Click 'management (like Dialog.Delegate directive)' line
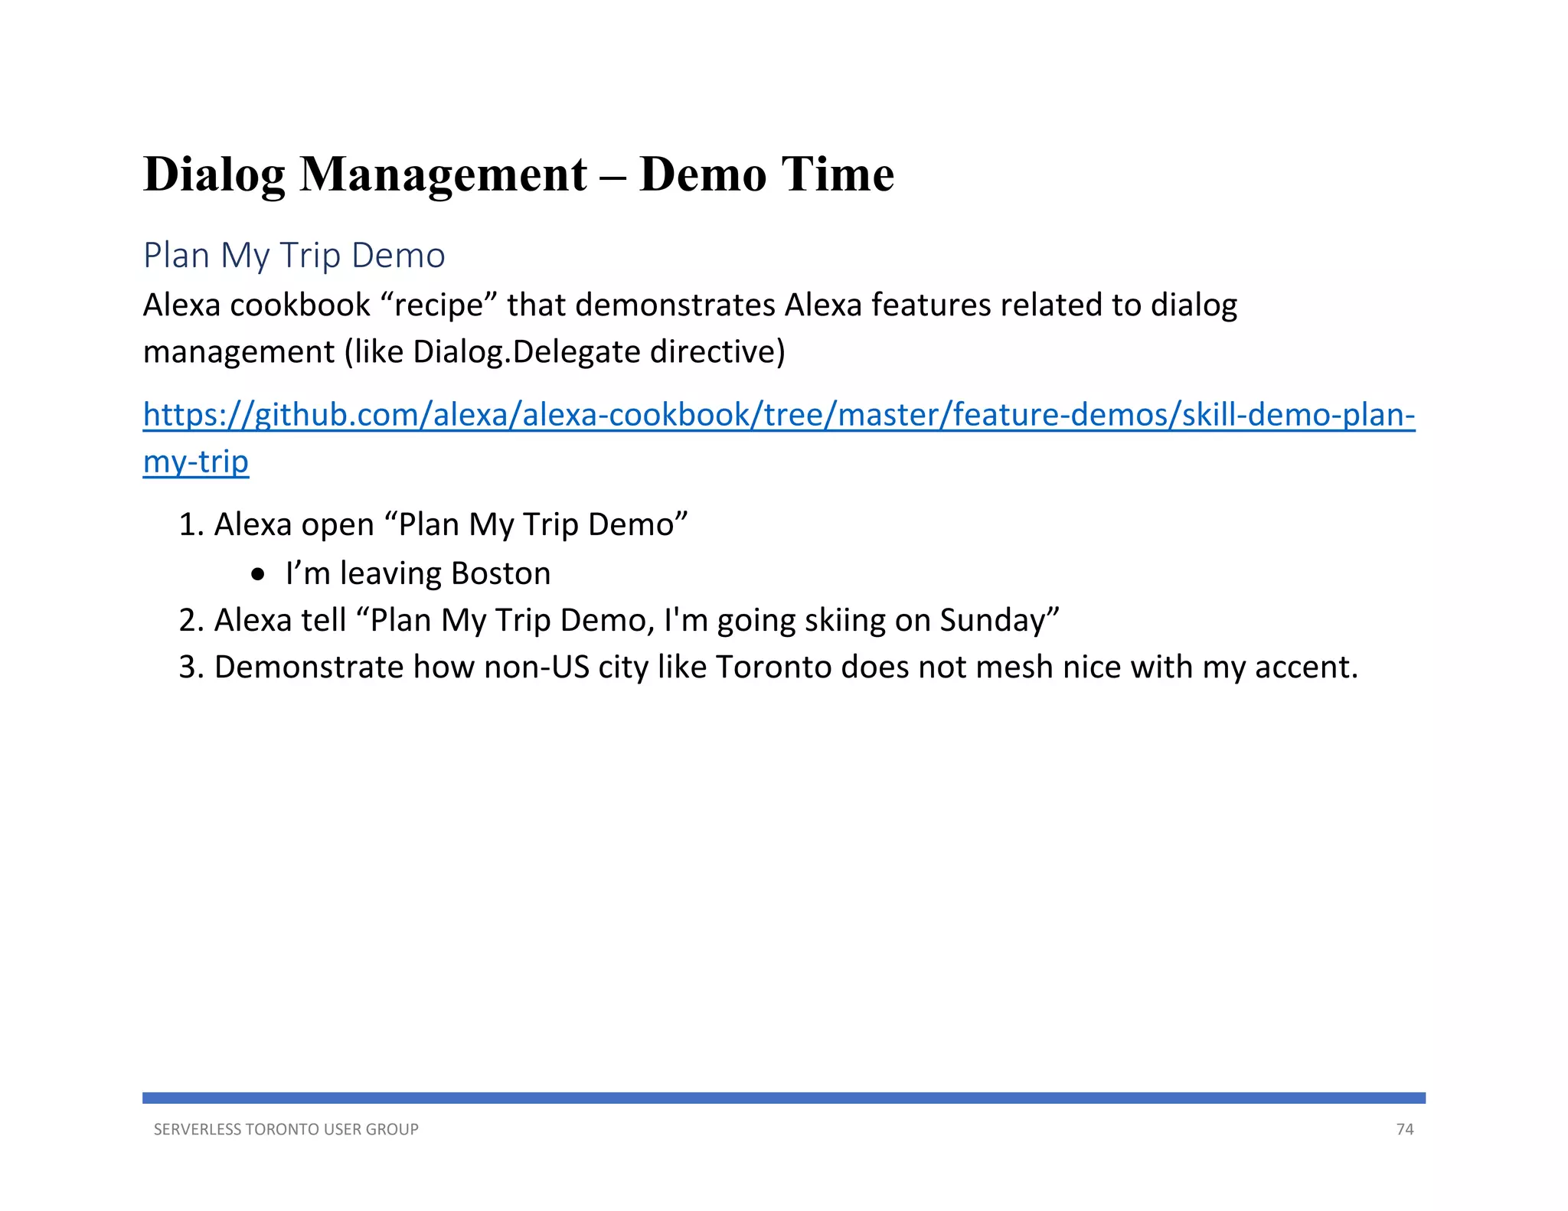 pos(464,352)
